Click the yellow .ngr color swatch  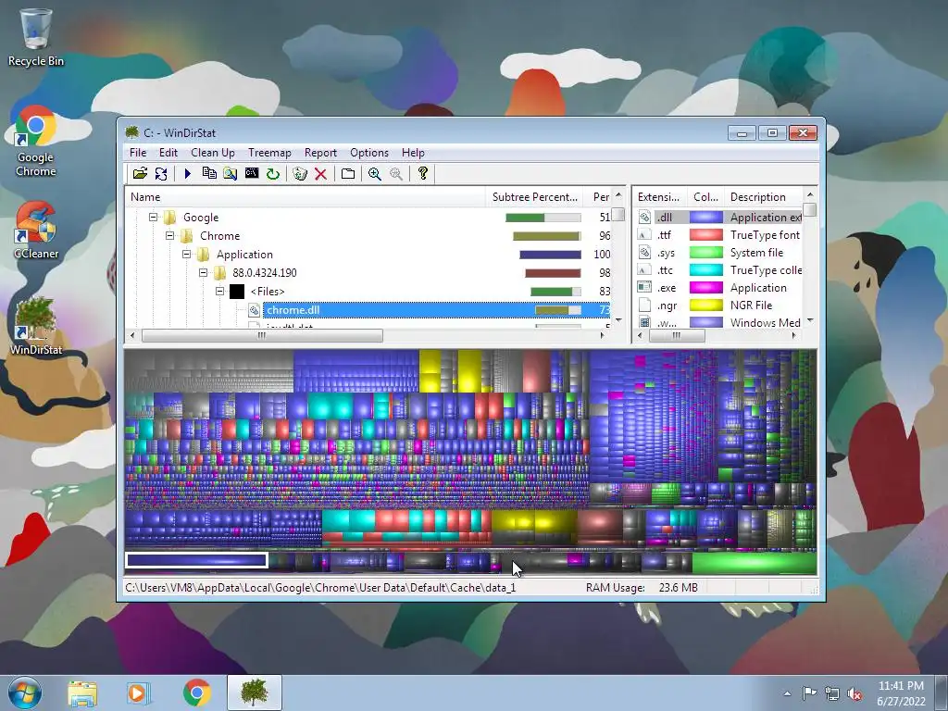click(706, 305)
